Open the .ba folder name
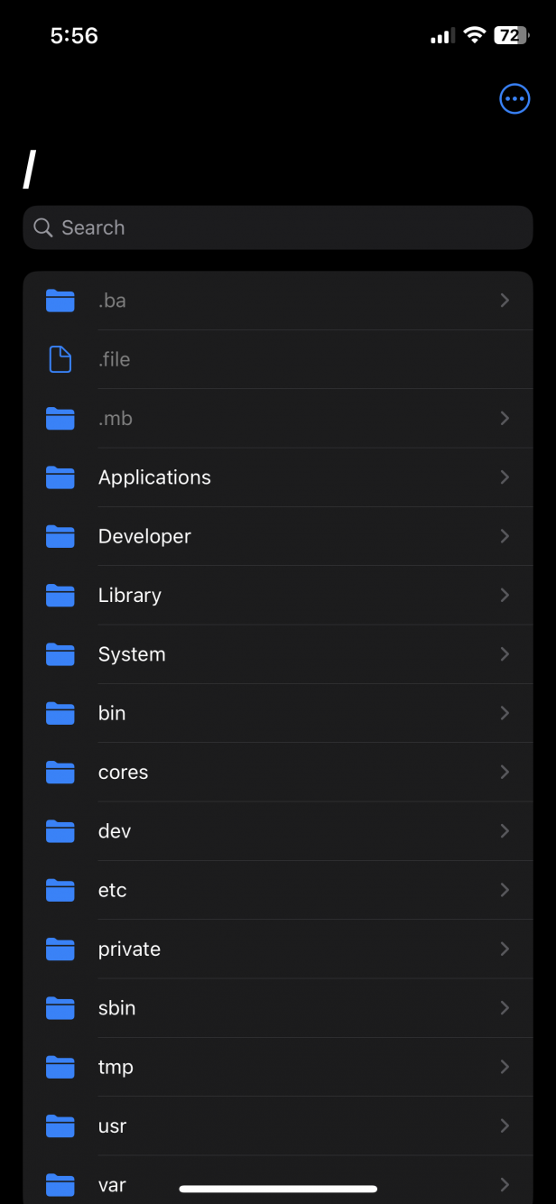 coord(112,301)
